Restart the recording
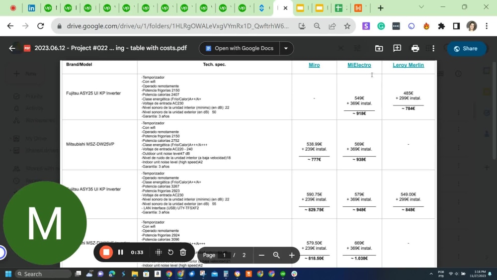497x280 pixels. (x=170, y=253)
